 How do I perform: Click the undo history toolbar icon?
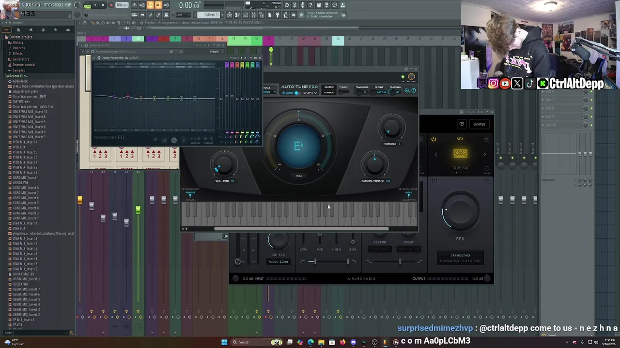pos(287,5)
